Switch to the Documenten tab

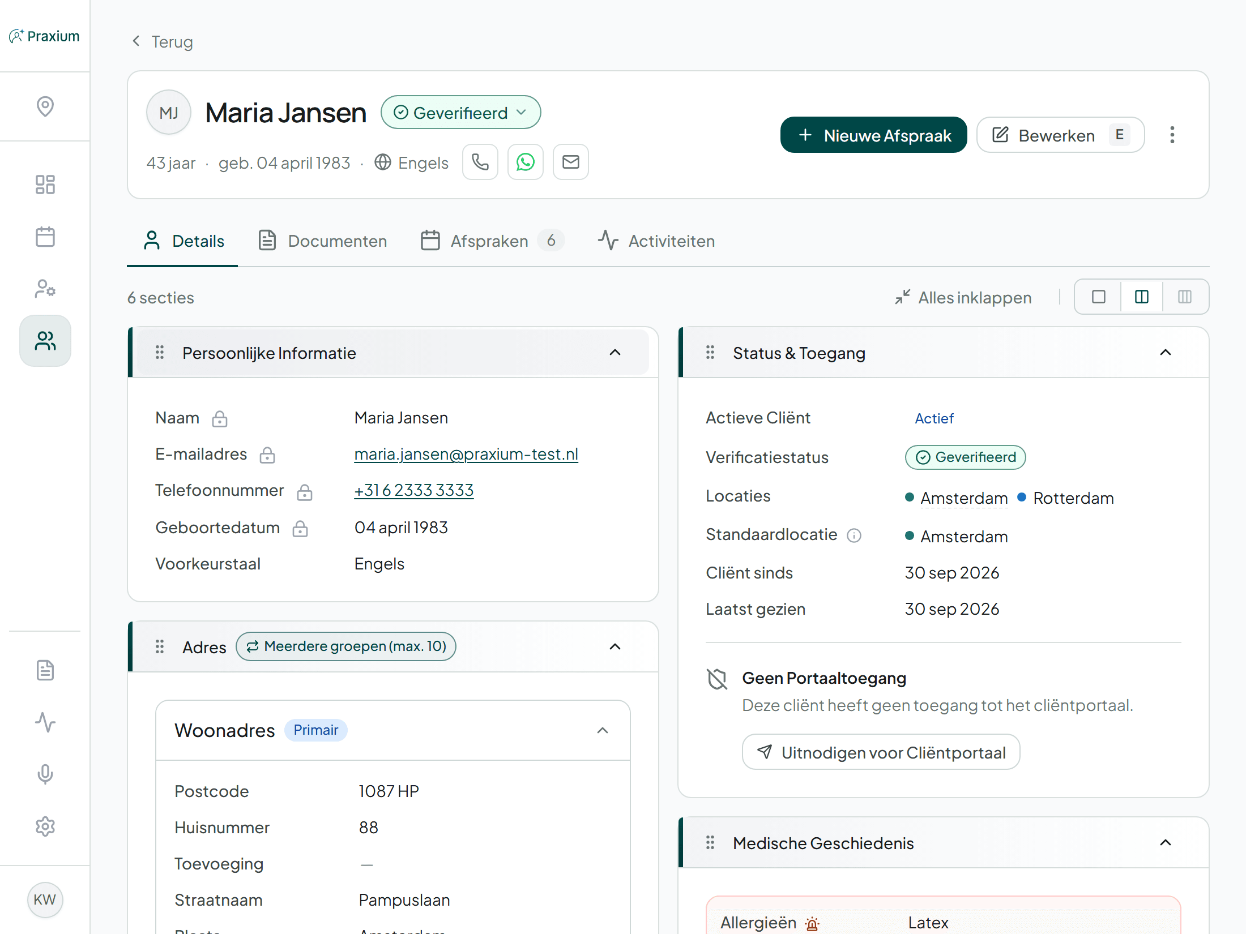coord(323,241)
